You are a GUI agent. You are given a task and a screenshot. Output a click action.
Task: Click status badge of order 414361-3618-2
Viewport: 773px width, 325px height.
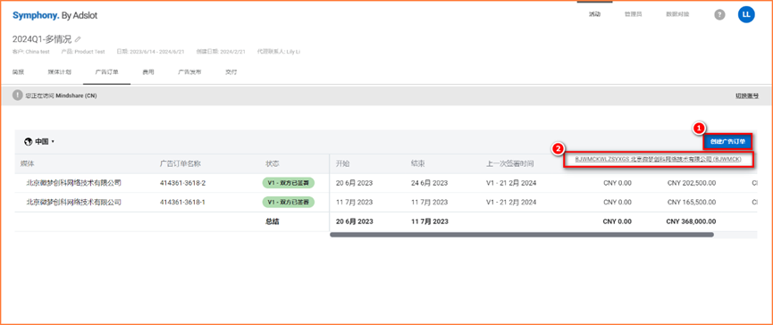(289, 183)
